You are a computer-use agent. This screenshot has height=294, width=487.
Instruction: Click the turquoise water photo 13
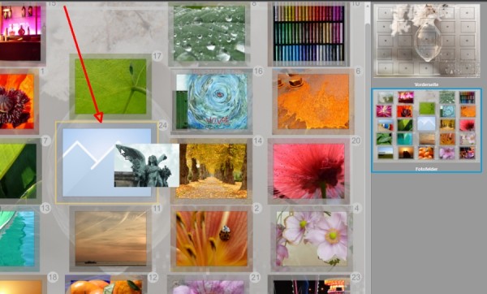pos(19,239)
